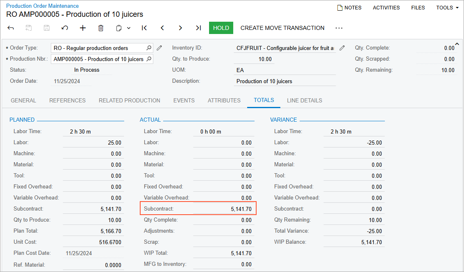Add a new record with plus icon
Screen dimensions: 464x272
tap(83, 28)
